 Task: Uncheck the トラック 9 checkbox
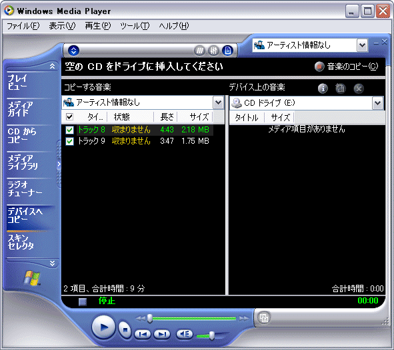tap(69, 142)
